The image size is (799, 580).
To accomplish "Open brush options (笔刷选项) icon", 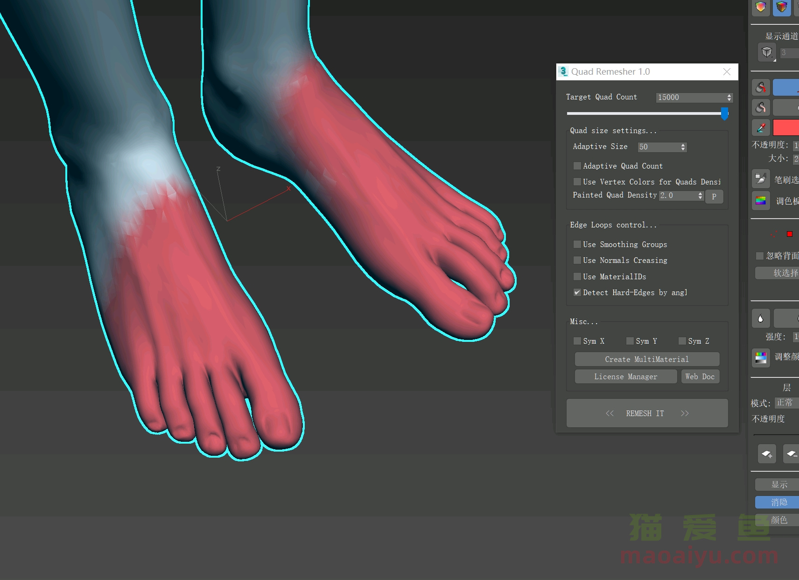I will point(761,179).
